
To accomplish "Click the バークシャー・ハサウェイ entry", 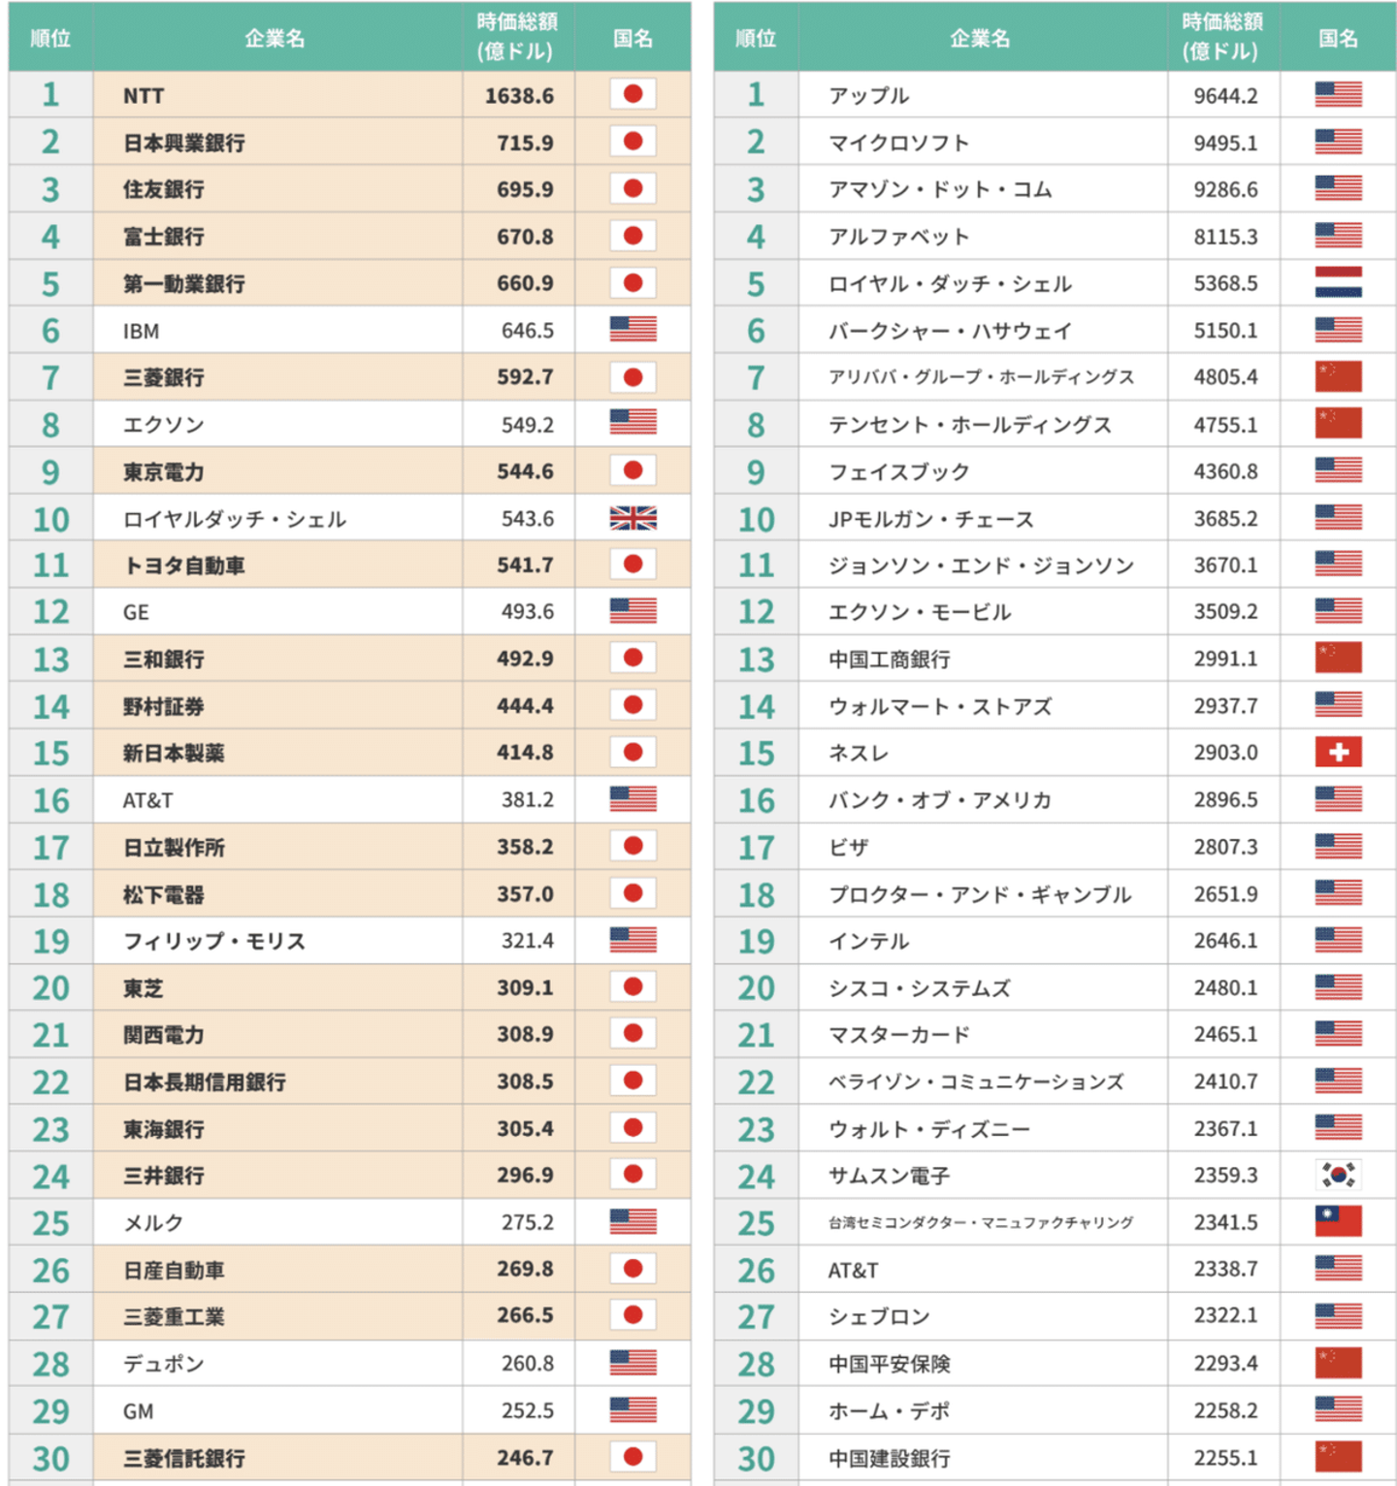I will [x=950, y=331].
